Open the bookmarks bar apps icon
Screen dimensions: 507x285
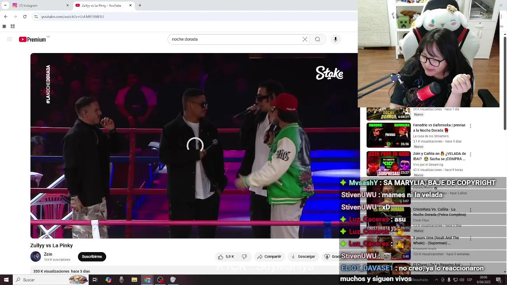tap(4, 27)
